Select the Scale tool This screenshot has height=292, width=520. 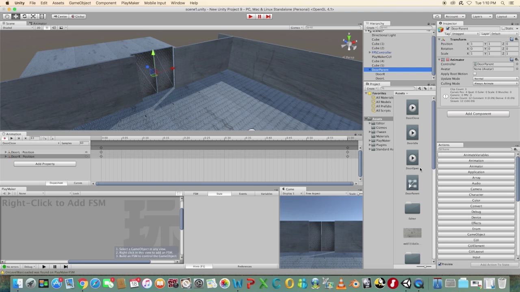(33, 16)
